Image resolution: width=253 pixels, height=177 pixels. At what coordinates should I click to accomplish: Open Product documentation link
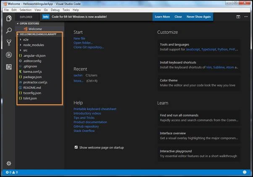click(x=90, y=122)
